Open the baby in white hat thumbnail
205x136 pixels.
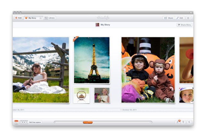186,95
